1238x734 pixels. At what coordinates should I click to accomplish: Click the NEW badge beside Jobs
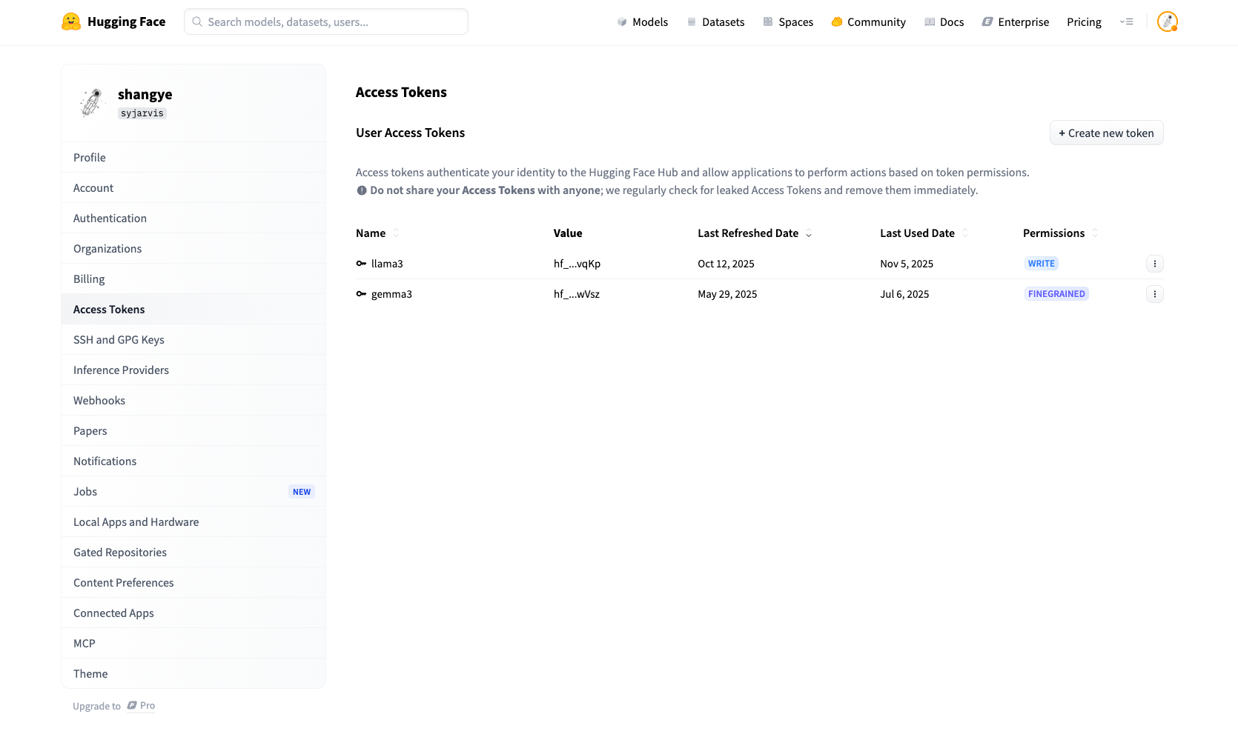302,492
